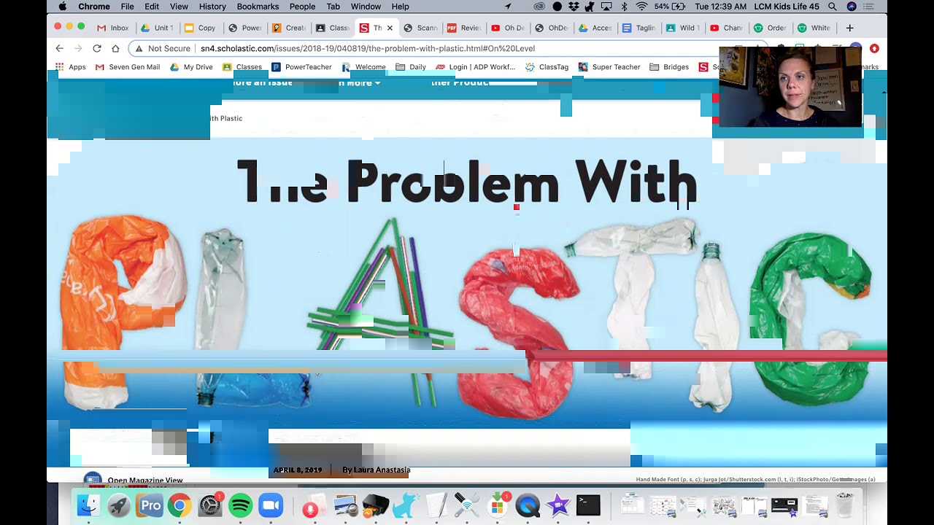Open the Login ADP Workforce bookmark
The image size is (934, 525).
pos(475,67)
